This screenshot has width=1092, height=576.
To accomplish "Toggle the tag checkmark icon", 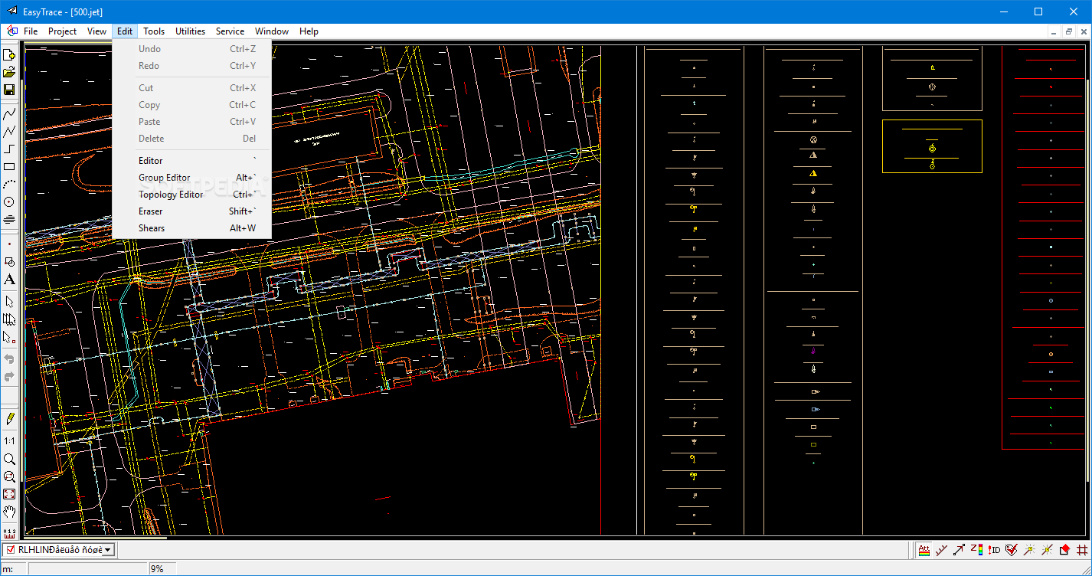I will click(x=1012, y=549).
